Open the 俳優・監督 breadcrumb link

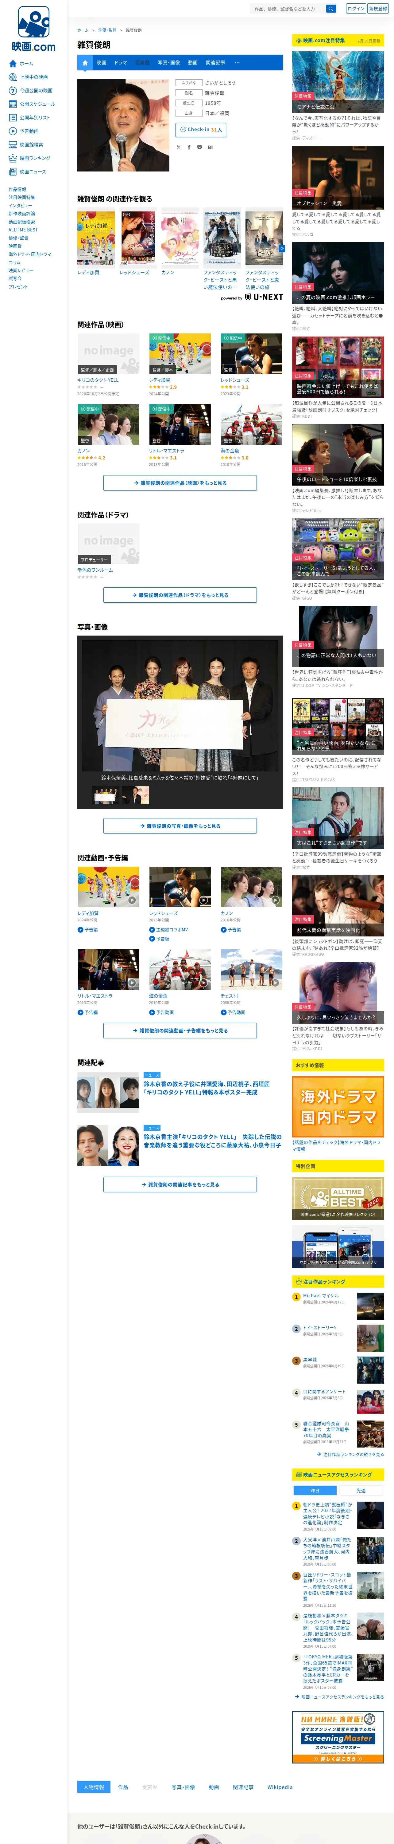coord(107,30)
